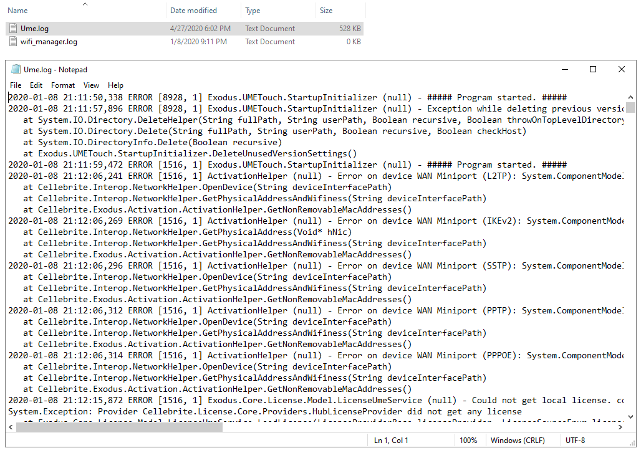The height and width of the screenshot is (453, 641).
Task: Open the File menu in Notepad
Action: click(16, 85)
